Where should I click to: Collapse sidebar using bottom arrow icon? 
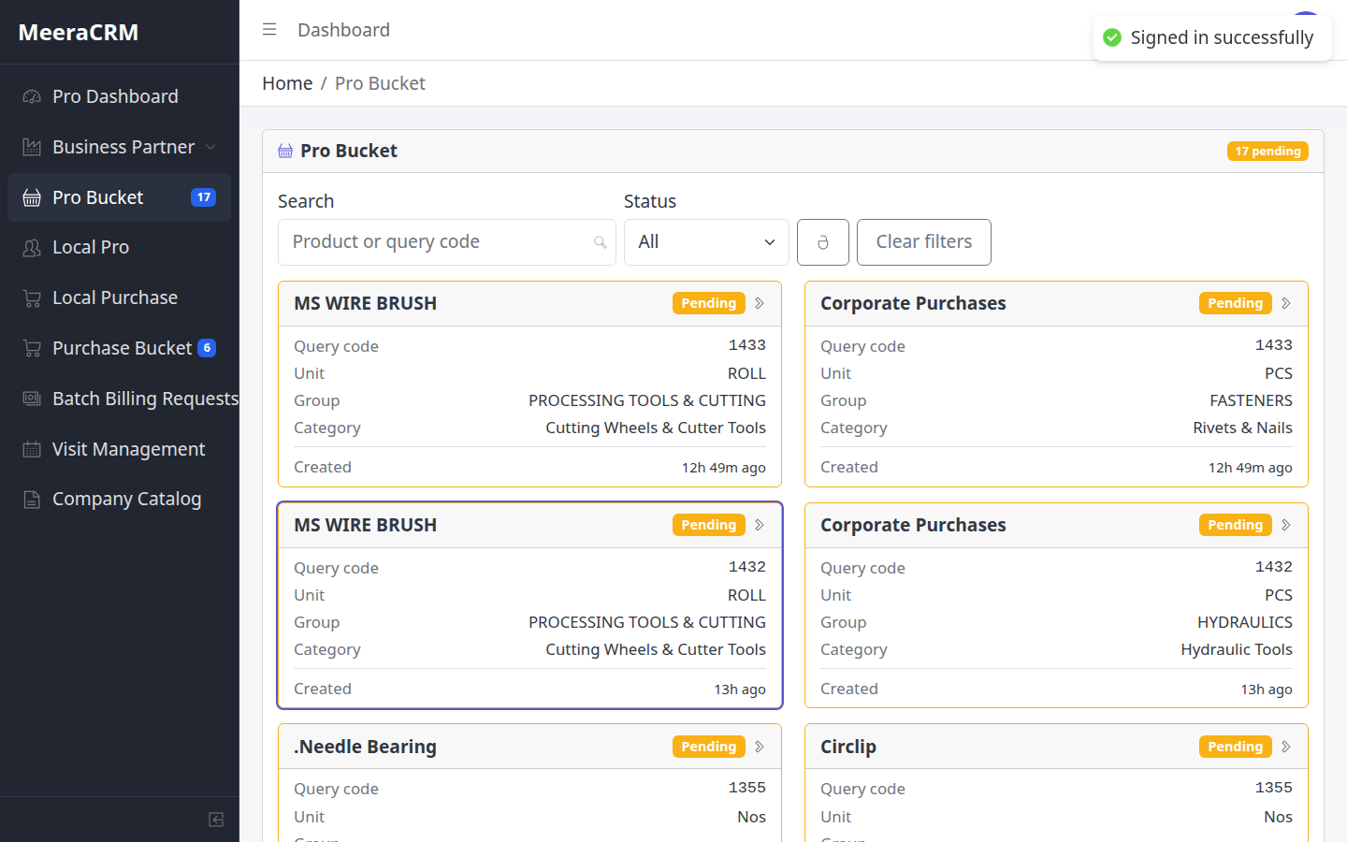point(216,820)
